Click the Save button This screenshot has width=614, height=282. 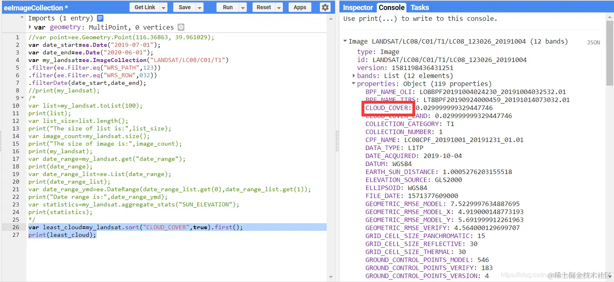pyautogui.click(x=185, y=7)
